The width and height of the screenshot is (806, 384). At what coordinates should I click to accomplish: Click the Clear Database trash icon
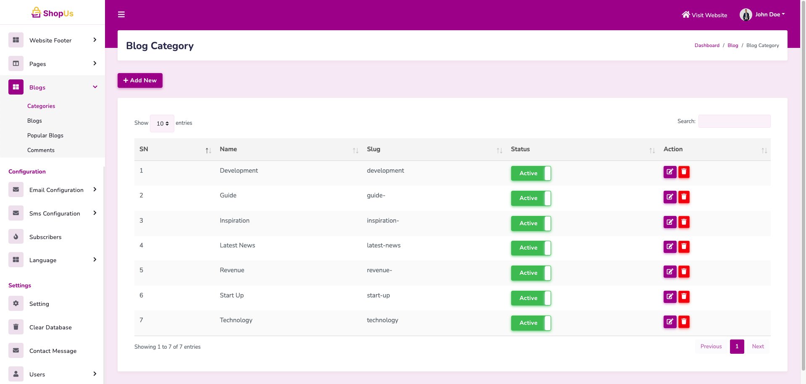16,327
